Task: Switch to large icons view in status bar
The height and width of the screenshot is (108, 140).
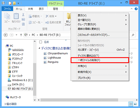Action: click(x=135, y=104)
